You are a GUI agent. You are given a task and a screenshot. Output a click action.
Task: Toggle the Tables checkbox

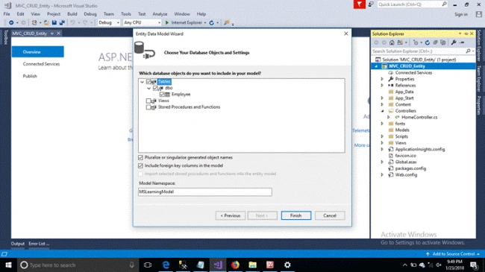point(148,82)
